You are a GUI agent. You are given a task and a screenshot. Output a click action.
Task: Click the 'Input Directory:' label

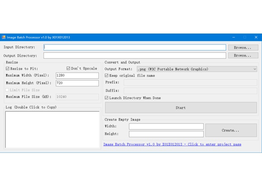click(19, 47)
